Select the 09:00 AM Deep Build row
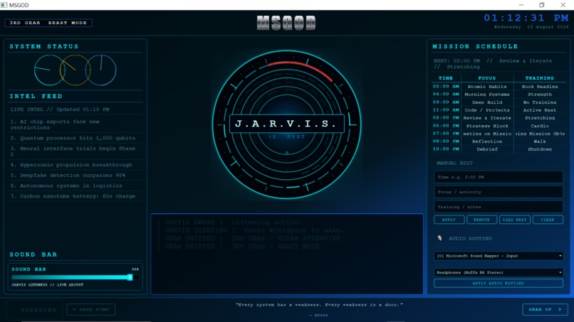574x322 pixels. 499,102
